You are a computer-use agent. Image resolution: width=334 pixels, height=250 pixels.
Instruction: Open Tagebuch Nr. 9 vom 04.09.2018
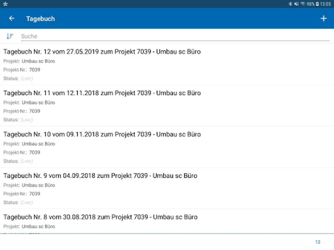[100, 176]
